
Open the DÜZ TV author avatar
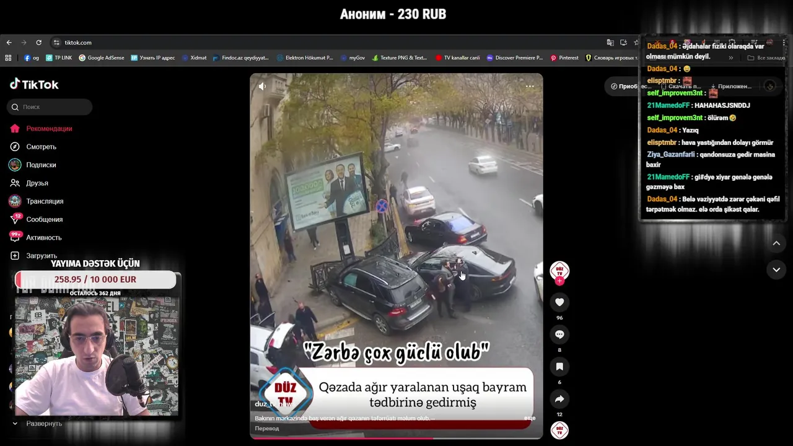pyautogui.click(x=559, y=270)
